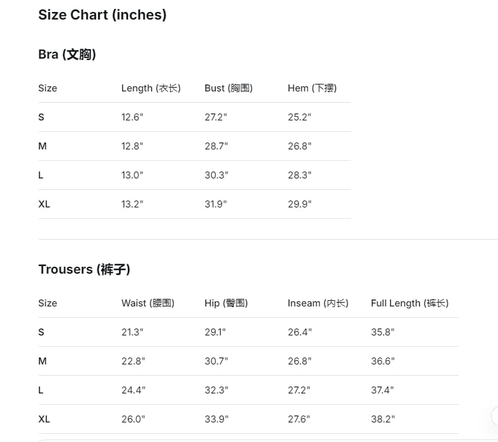Select Trousers L inseam value 27.2"
Viewport: 498px width, 442px height.
point(299,390)
